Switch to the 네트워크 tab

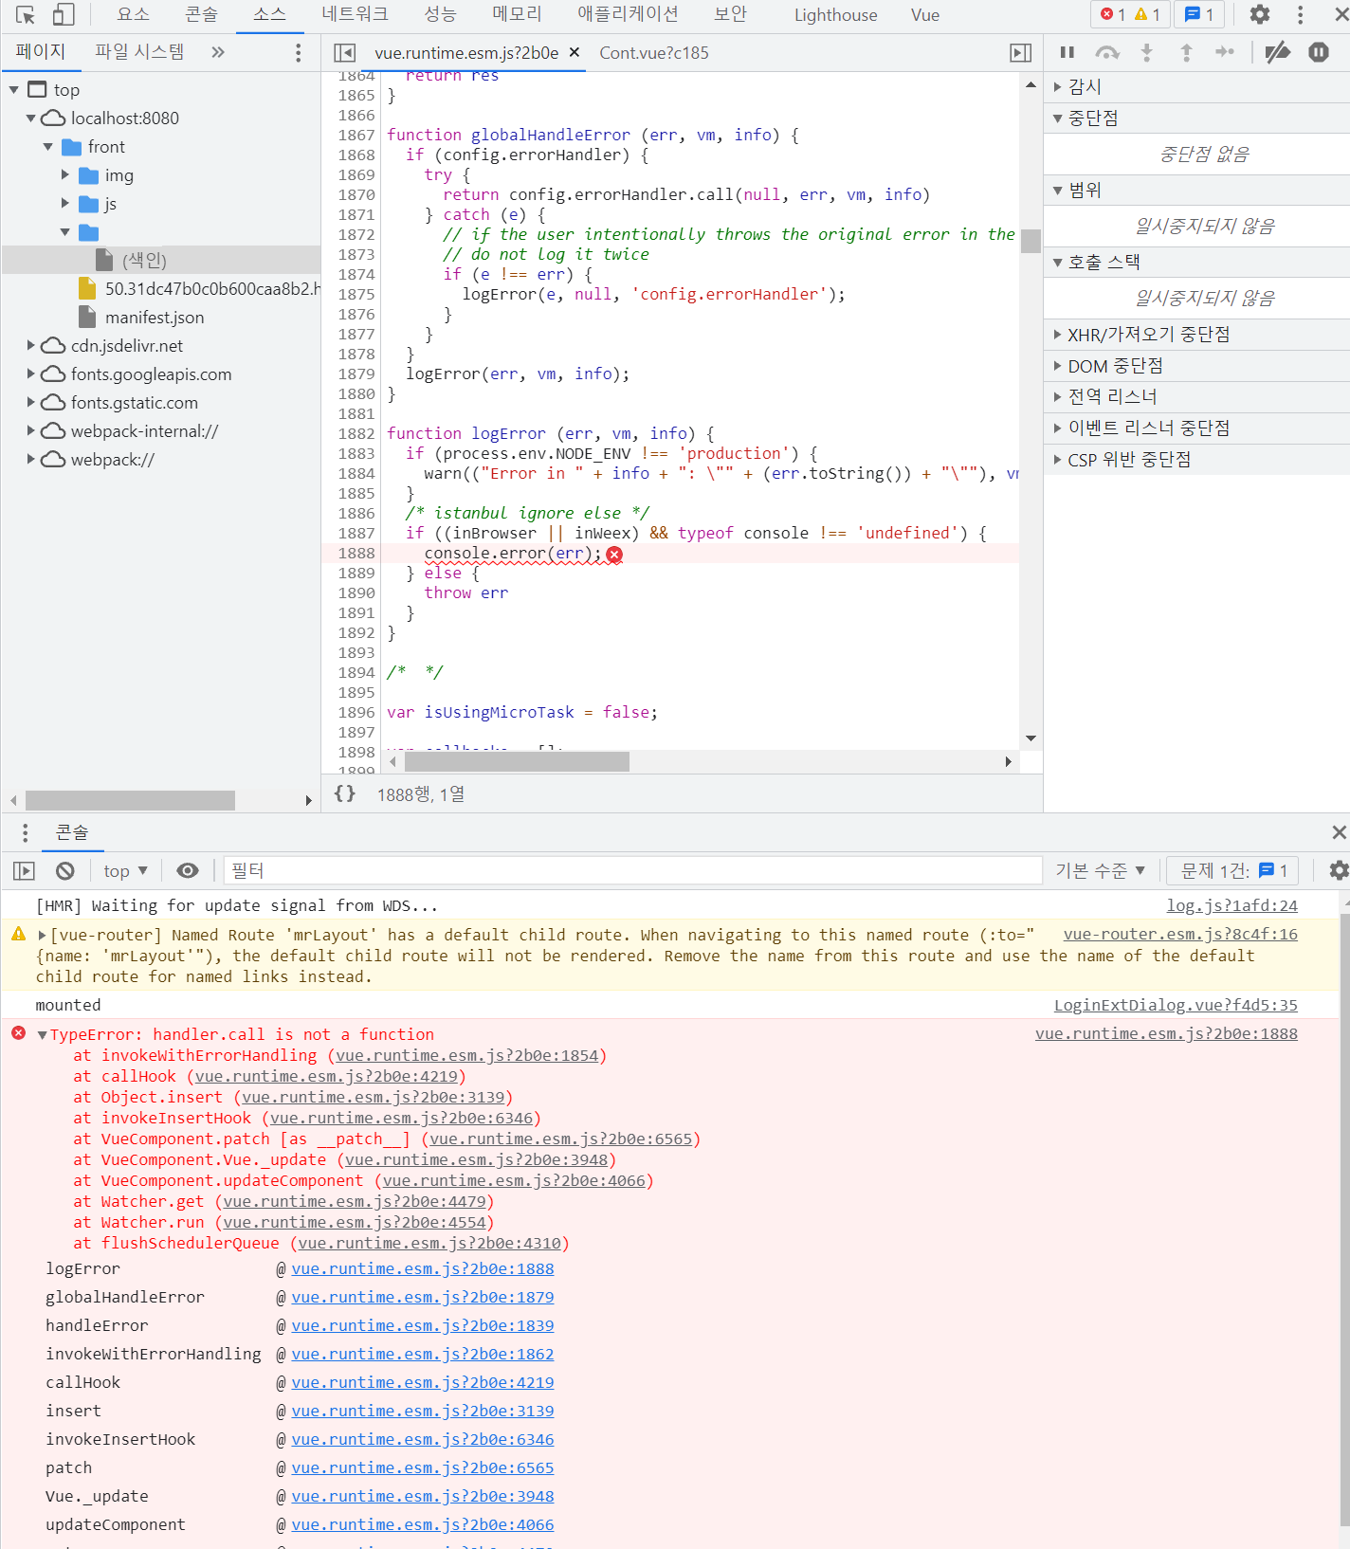[355, 14]
